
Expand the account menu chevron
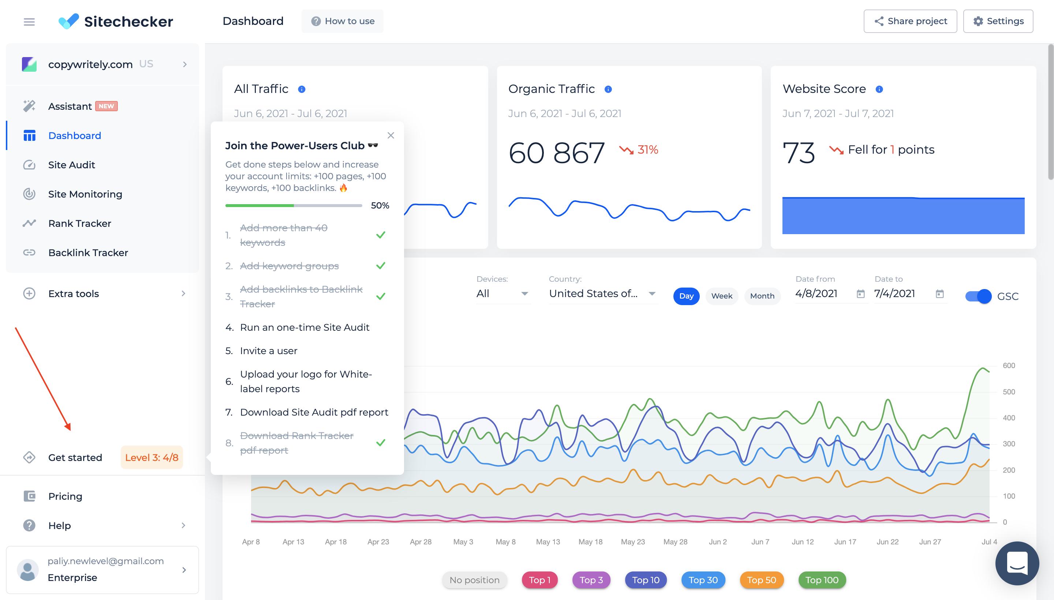(x=184, y=570)
